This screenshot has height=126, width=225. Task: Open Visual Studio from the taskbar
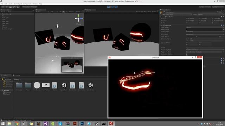click(46, 124)
